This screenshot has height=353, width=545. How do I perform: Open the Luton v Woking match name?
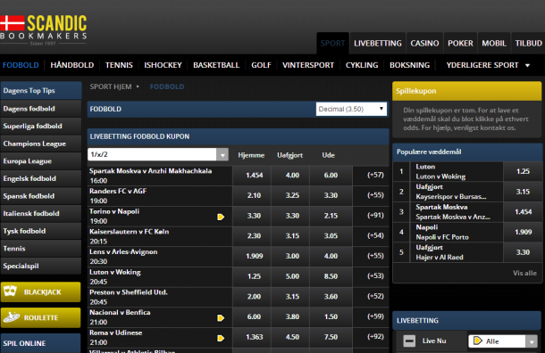[115, 272]
